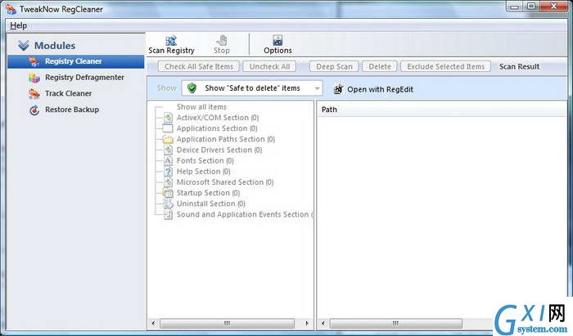Click the ActiveX/COM Section icon
Screen dimensions: 573x336
pyautogui.click(x=168, y=118)
